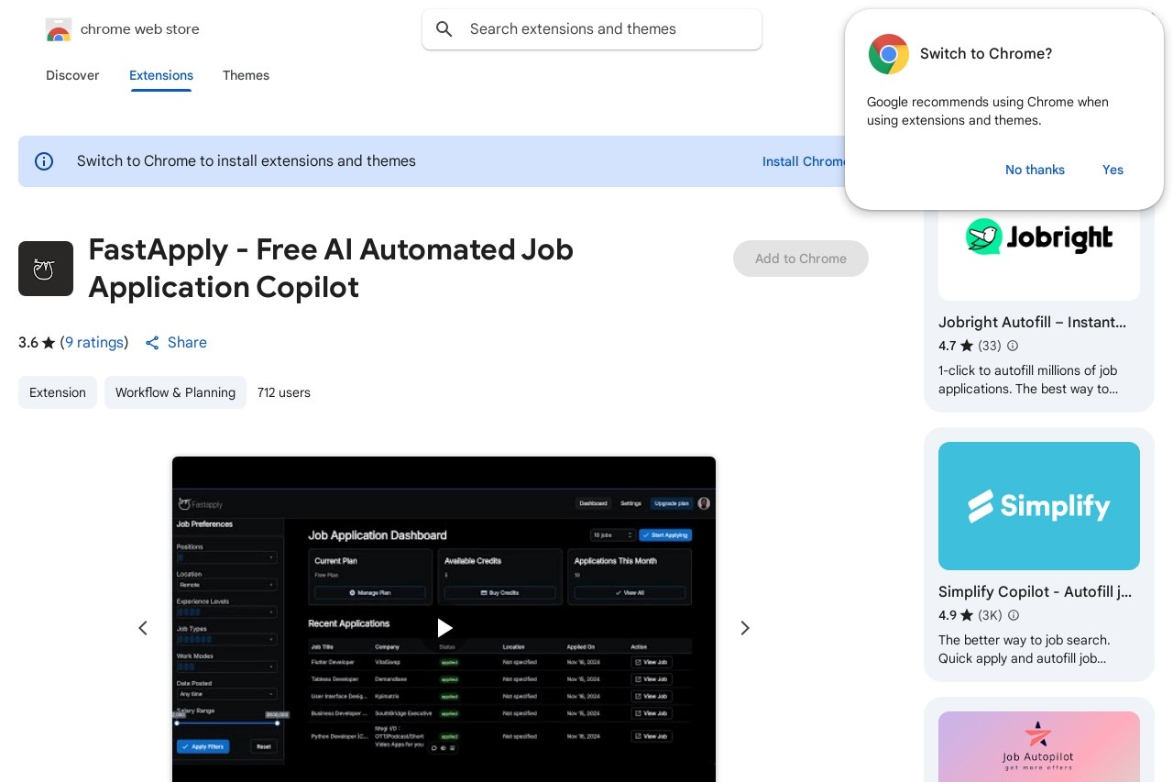Open Jobright Autofill extension title
1173x782 pixels.
click(1033, 323)
